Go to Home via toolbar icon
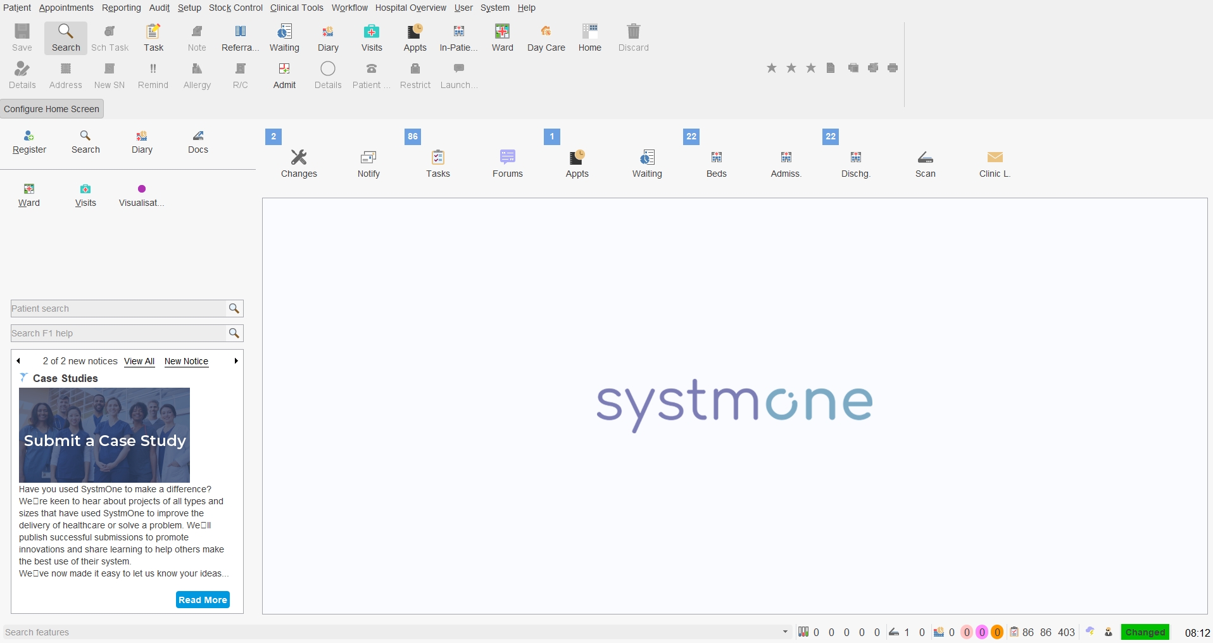The image size is (1213, 643). coord(590,38)
